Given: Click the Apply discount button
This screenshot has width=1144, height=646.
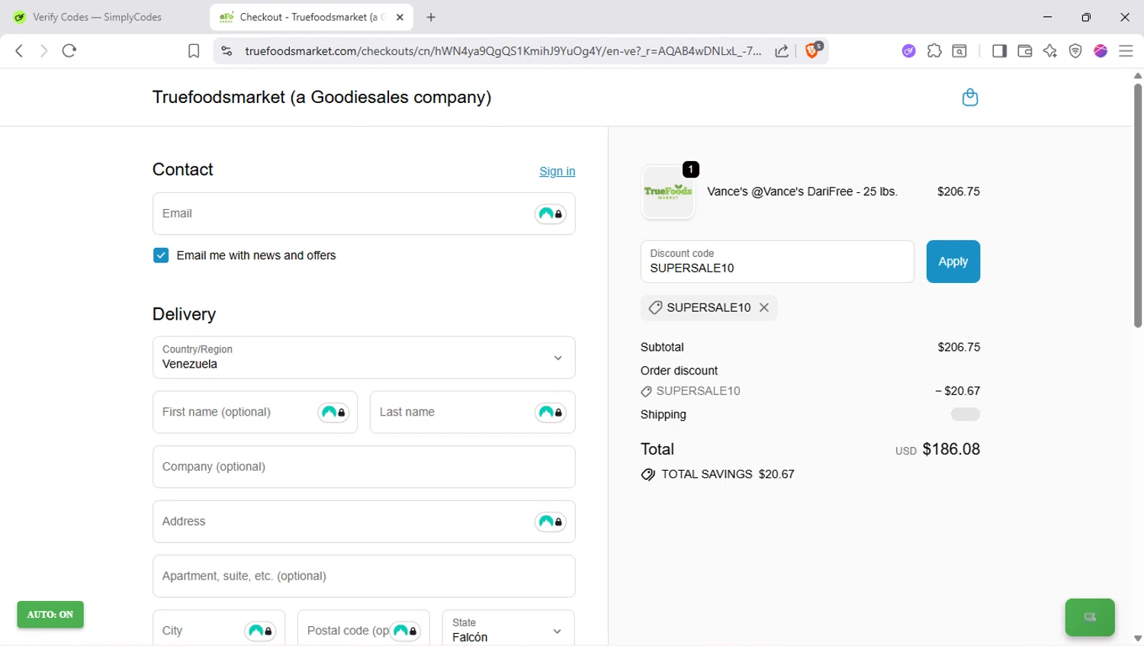Looking at the screenshot, I should [953, 262].
